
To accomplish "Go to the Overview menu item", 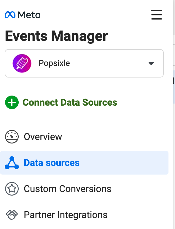I will (84, 137).
